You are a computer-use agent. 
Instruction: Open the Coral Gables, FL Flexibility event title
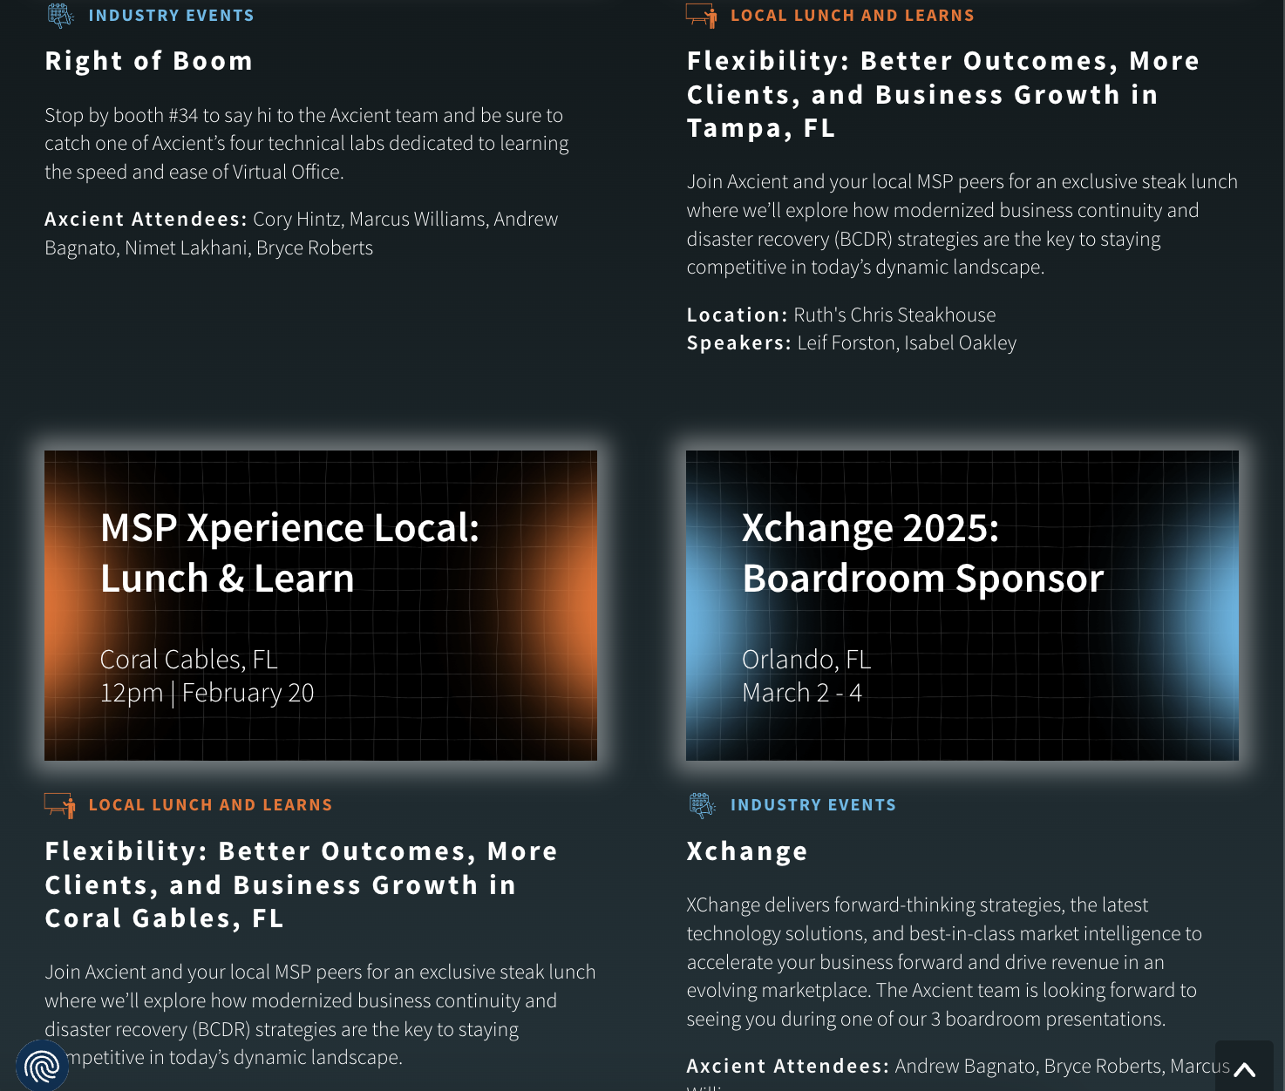pyautogui.click(x=302, y=884)
